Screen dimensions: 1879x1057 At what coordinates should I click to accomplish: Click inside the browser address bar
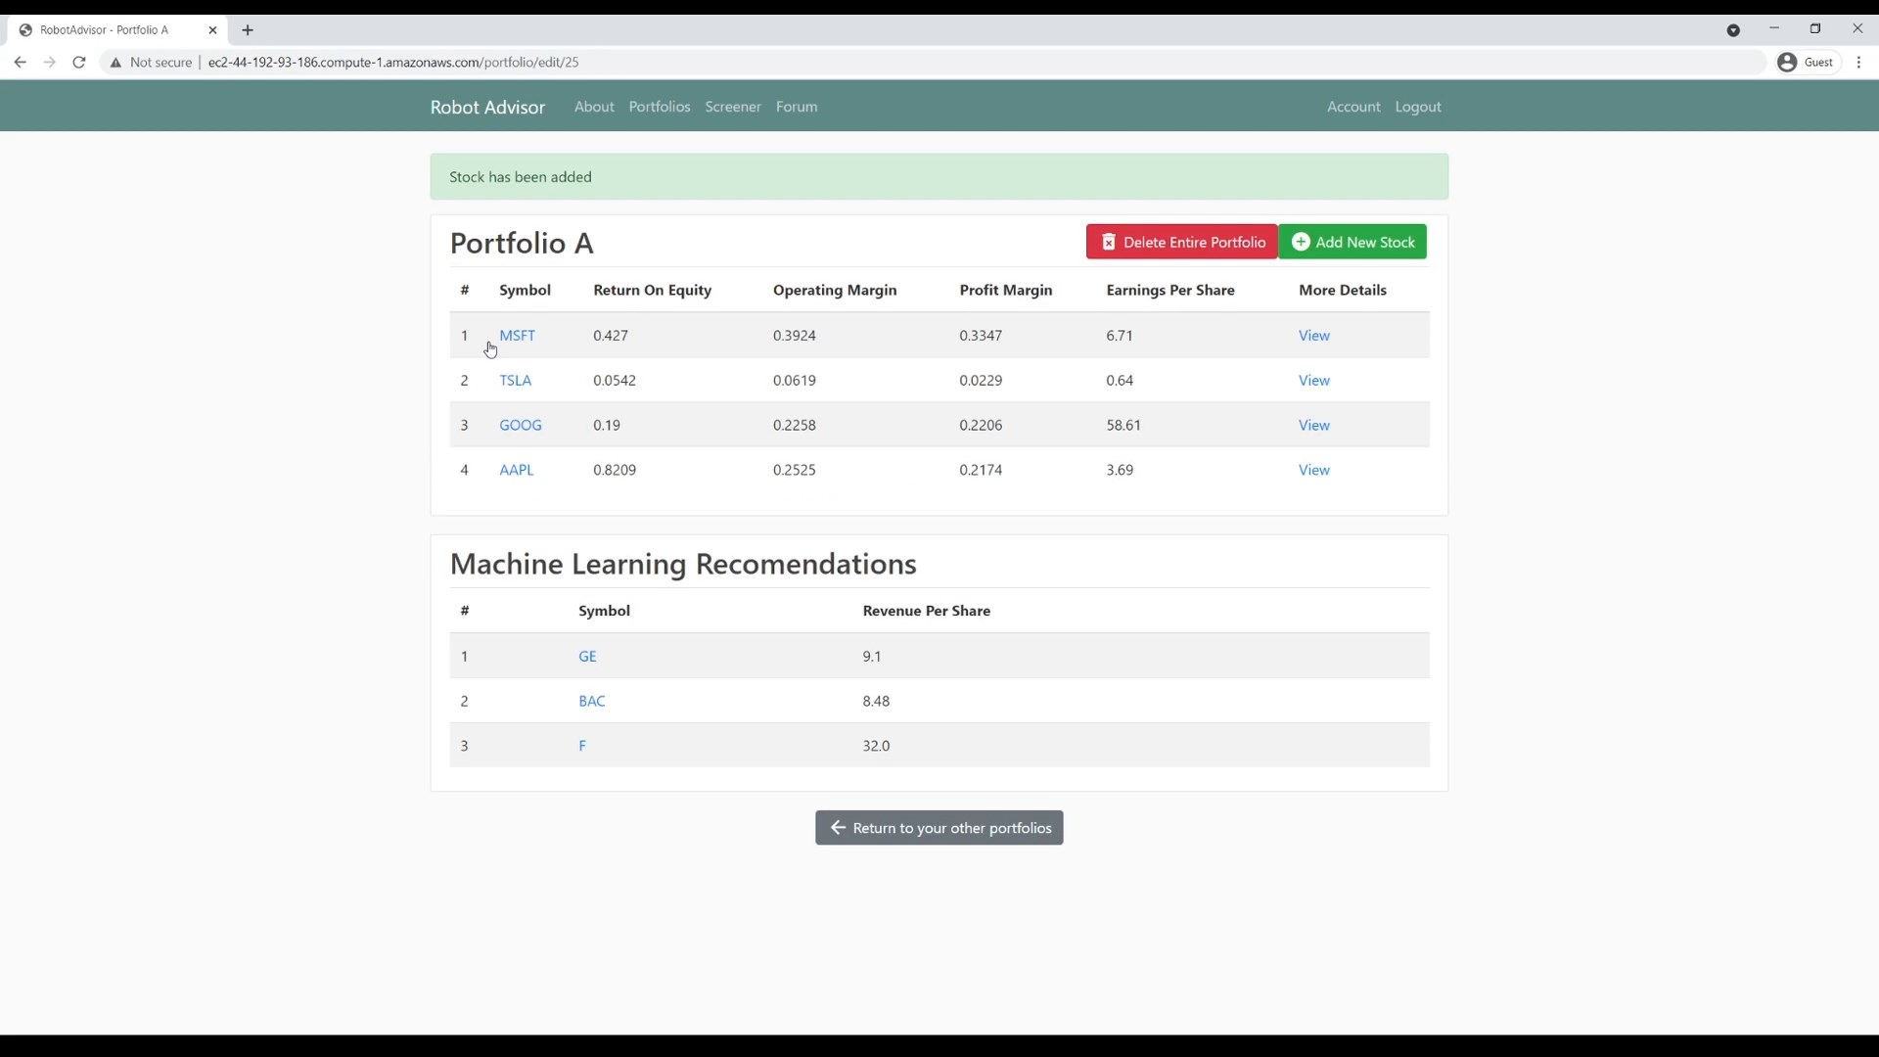coord(587,62)
